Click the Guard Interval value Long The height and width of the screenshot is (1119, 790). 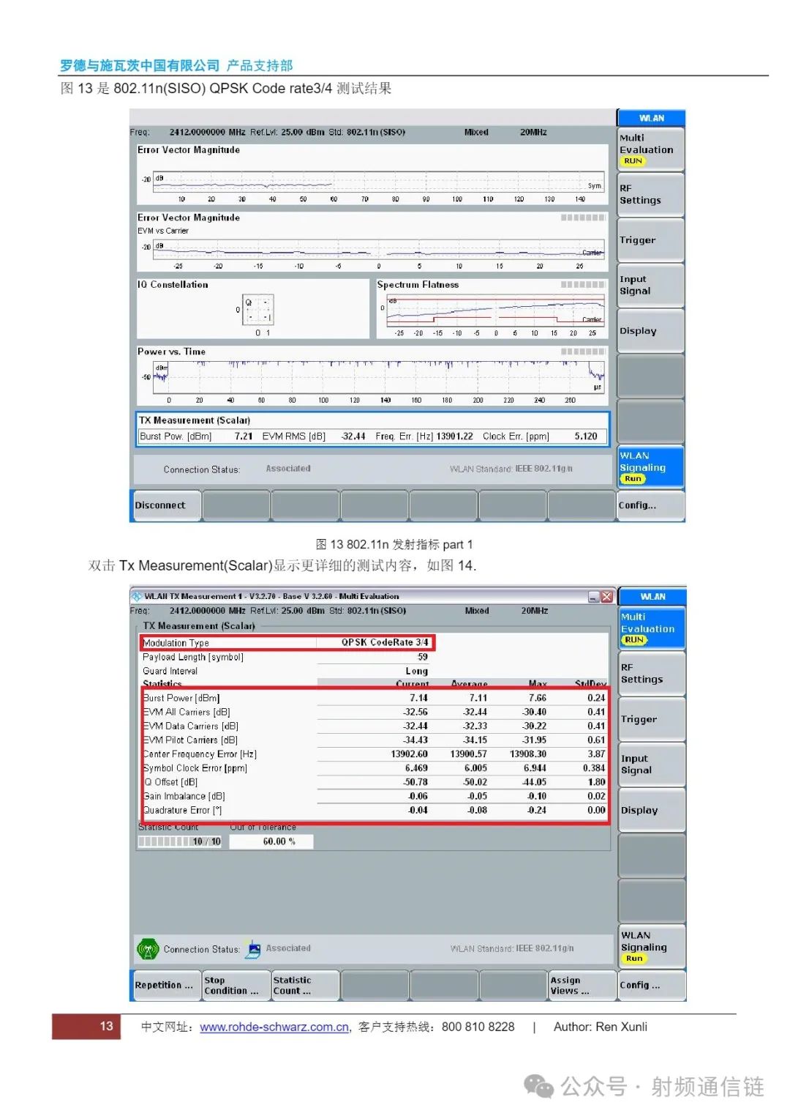(417, 671)
